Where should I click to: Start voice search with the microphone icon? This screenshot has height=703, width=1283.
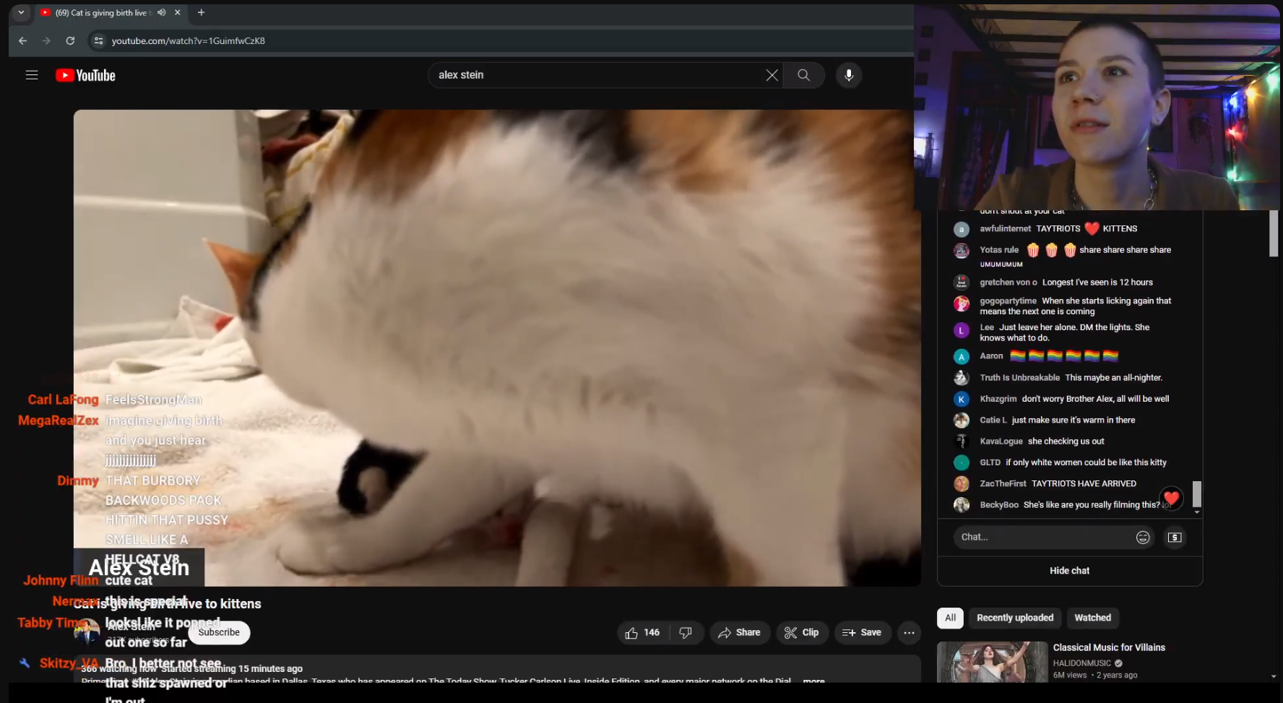tap(849, 75)
